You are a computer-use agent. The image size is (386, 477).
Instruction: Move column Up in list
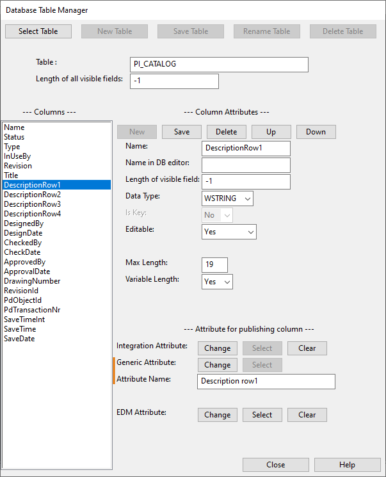[271, 132]
